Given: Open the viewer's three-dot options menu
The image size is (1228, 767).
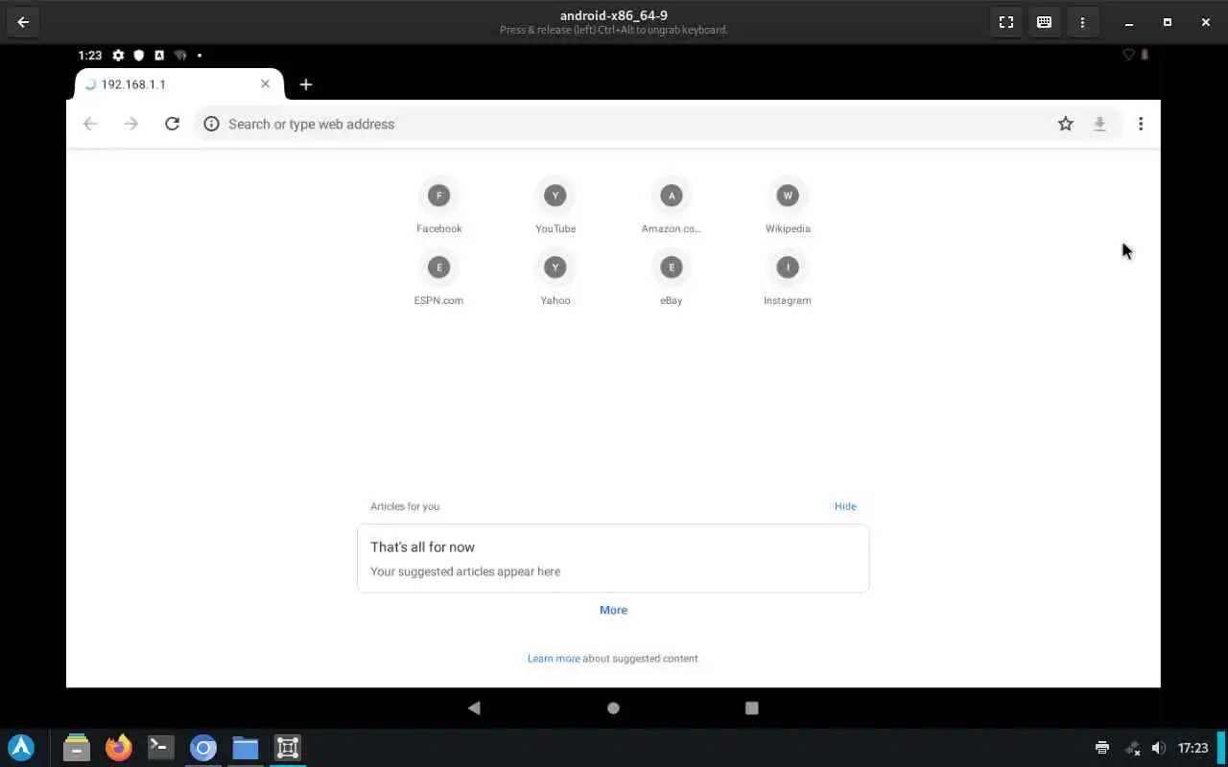Looking at the screenshot, I should 1082,22.
